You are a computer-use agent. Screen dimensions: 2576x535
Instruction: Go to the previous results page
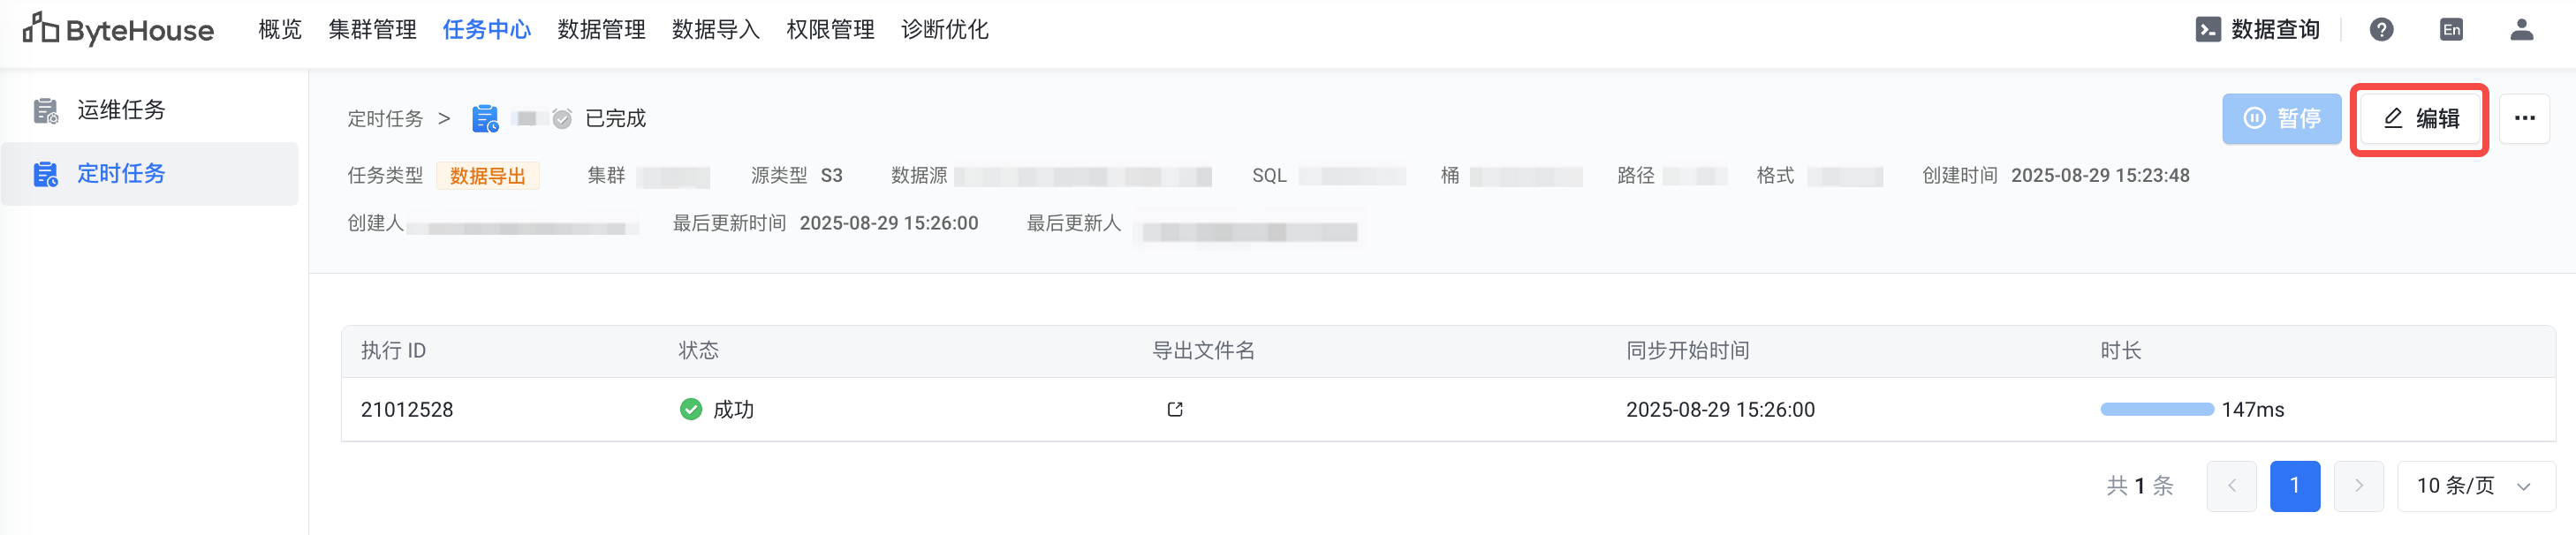pos(2231,486)
